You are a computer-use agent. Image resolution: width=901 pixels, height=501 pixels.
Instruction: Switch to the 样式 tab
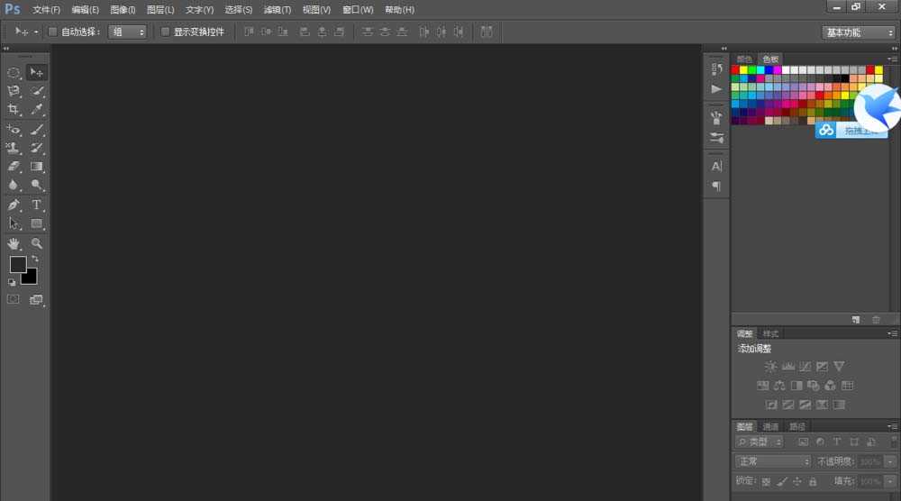pos(770,333)
